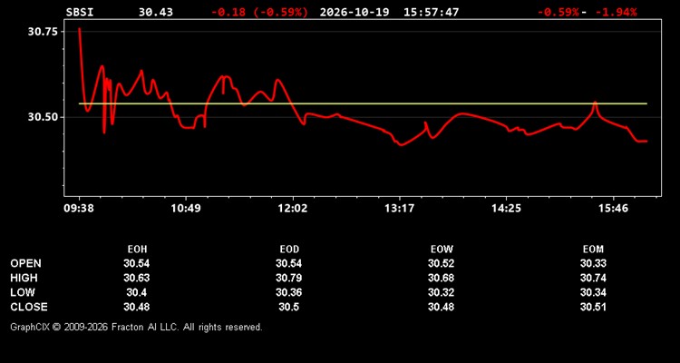Screen dimensions: 680x363
Task: Select the EOW LOW value 30.32
Action: [441, 292]
